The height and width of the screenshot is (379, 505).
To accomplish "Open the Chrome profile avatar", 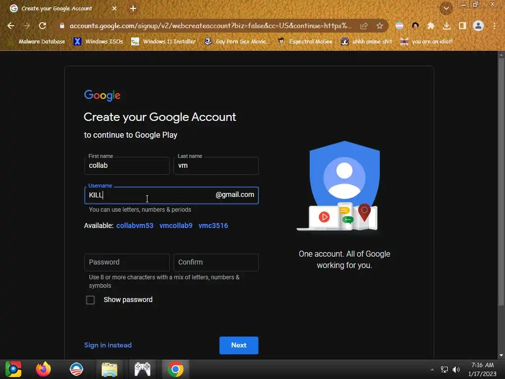I will pos(478,26).
